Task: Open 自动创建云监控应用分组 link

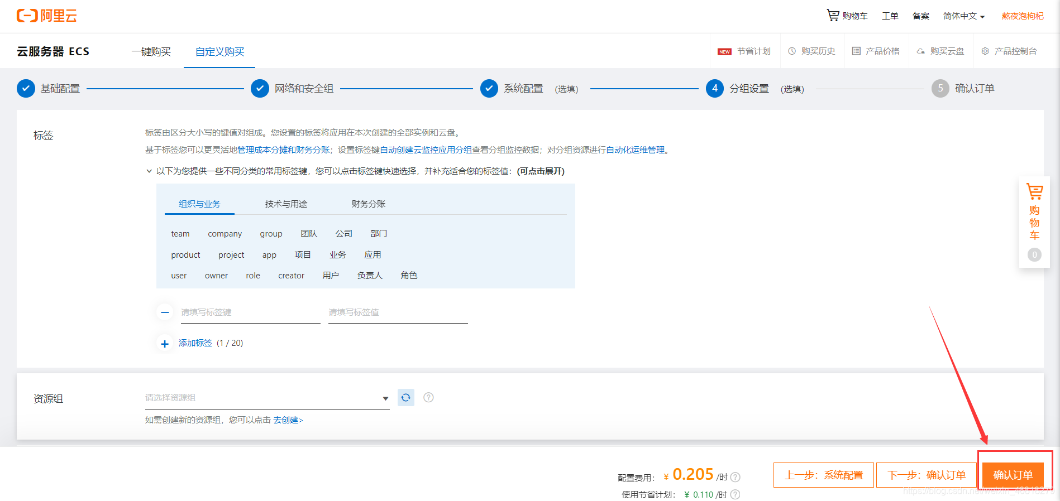Action: (426, 150)
